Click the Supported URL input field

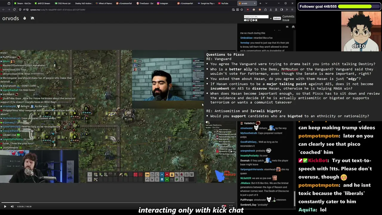256,17
